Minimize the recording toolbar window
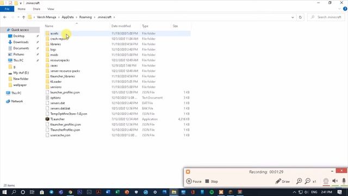This screenshot has height=196, width=348. tap(332, 171)
